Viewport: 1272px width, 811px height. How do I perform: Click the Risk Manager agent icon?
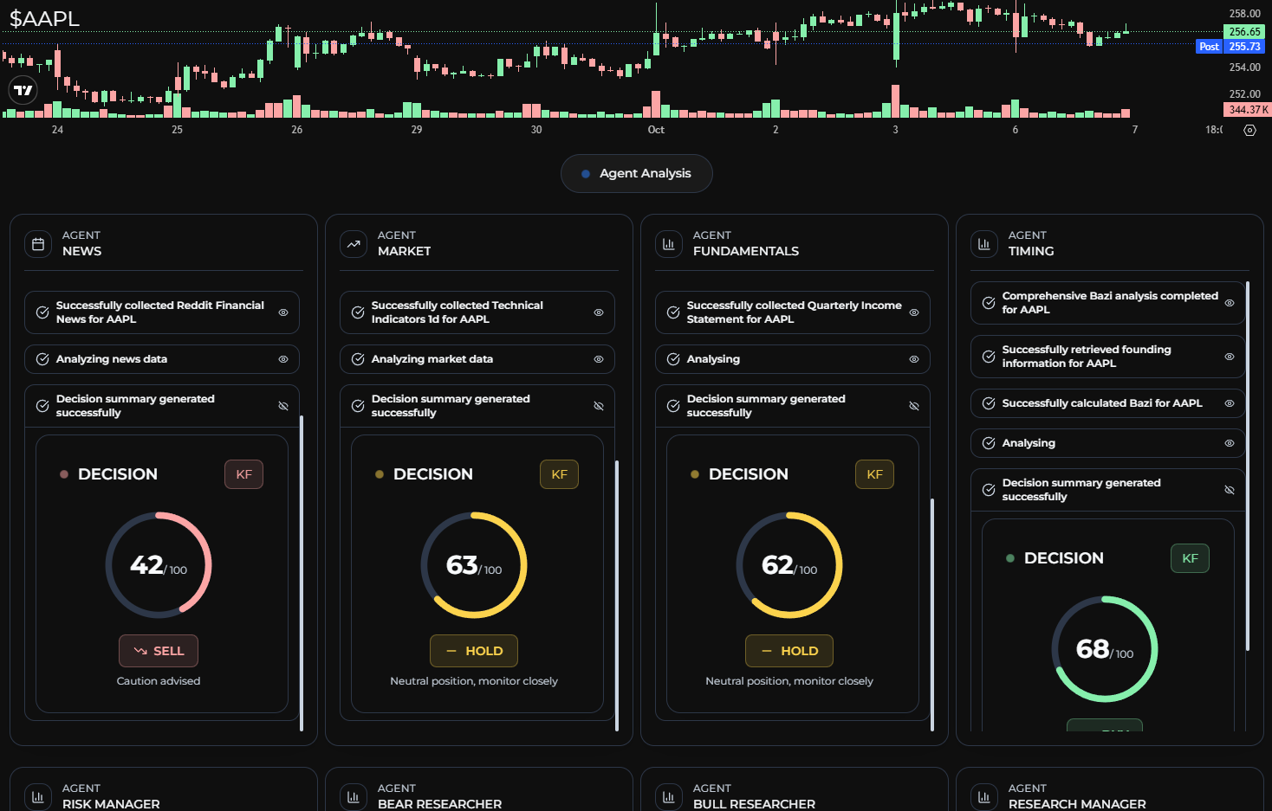pos(38,796)
